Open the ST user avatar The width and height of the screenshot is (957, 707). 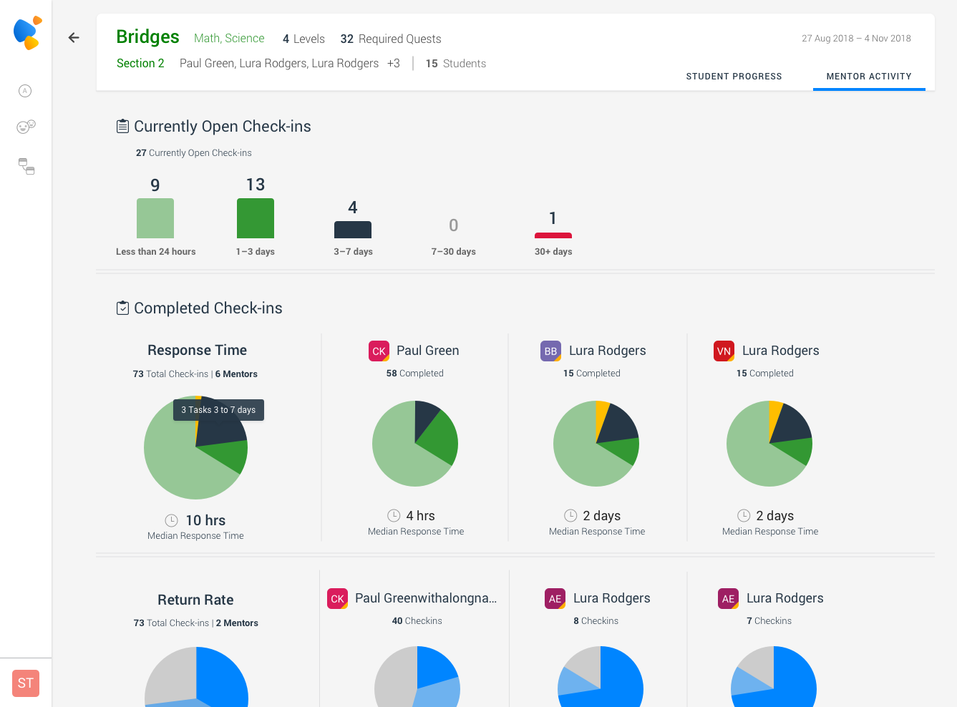click(x=26, y=683)
